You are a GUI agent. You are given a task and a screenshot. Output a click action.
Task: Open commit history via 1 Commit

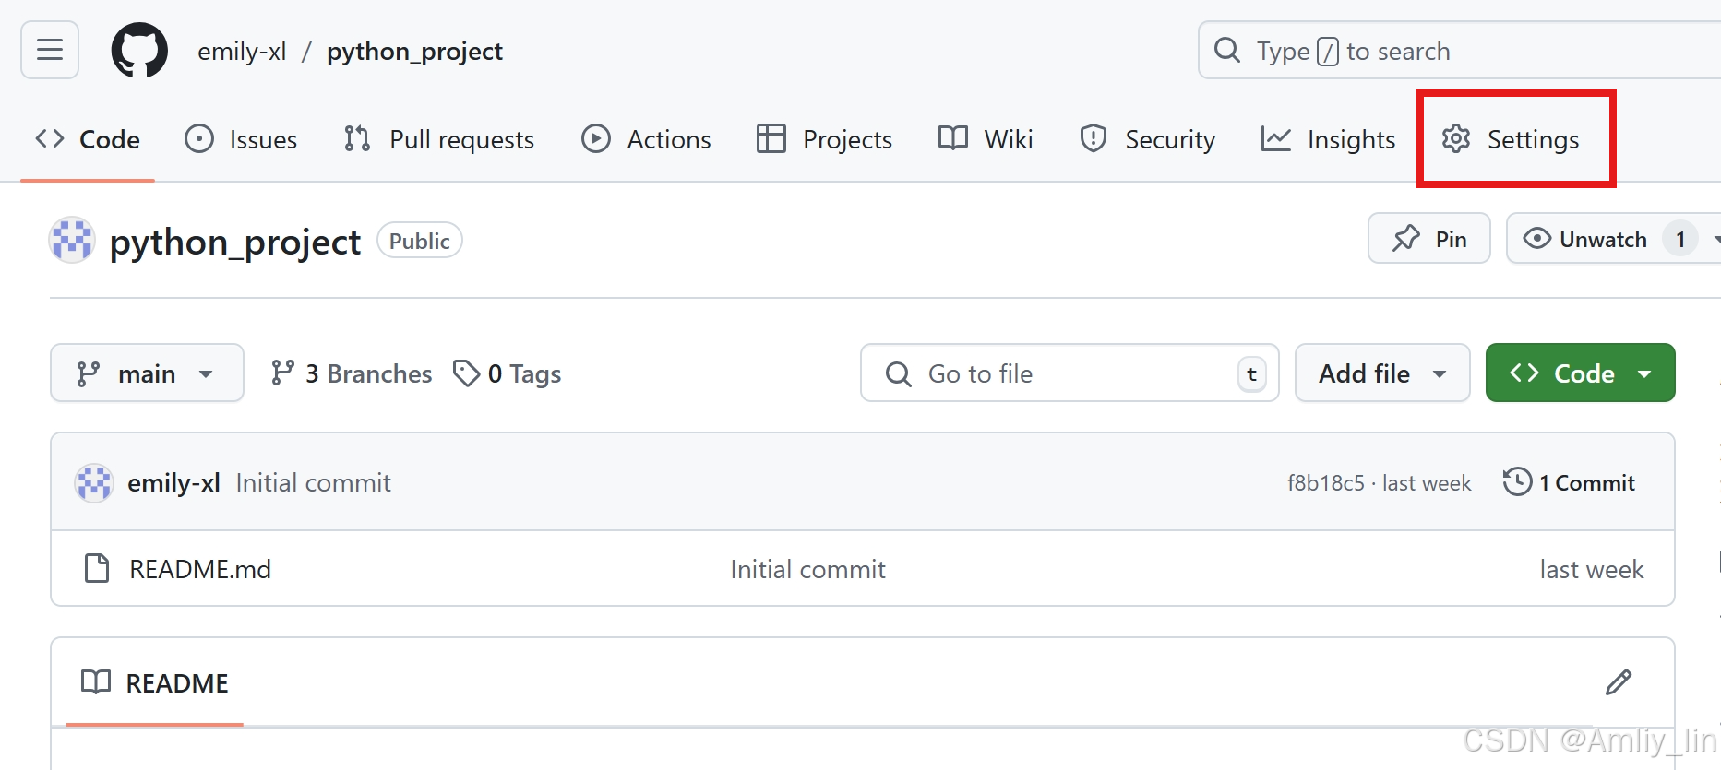[1569, 482]
